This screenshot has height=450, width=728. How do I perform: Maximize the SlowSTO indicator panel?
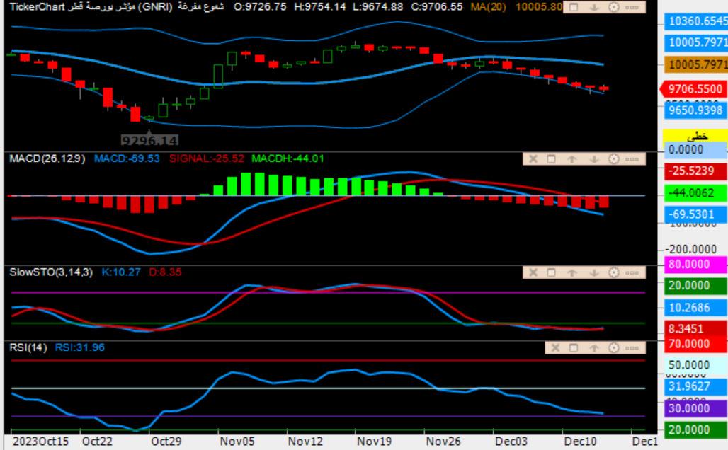pos(551,272)
